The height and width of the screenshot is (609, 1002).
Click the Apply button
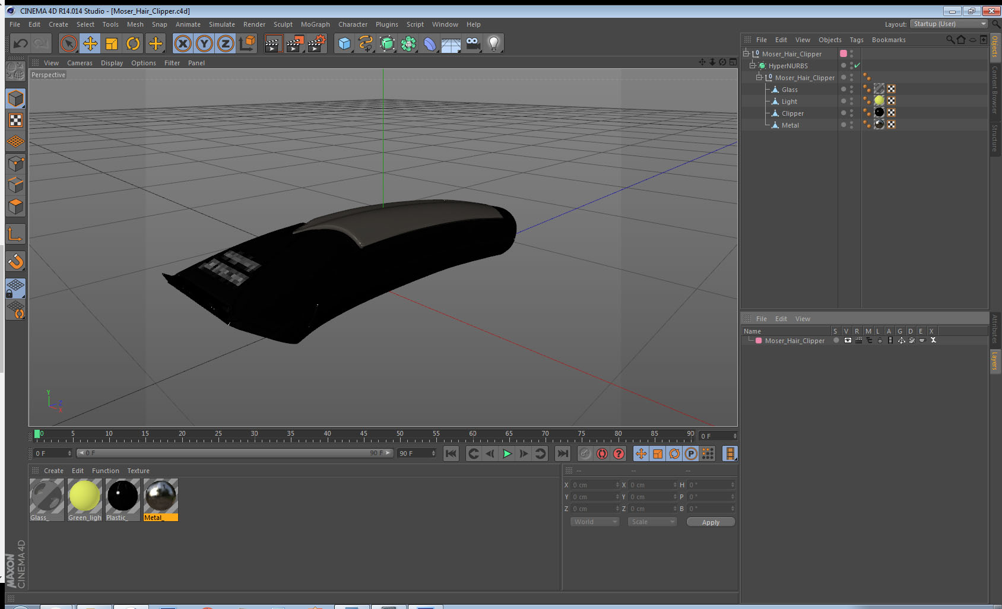711,522
